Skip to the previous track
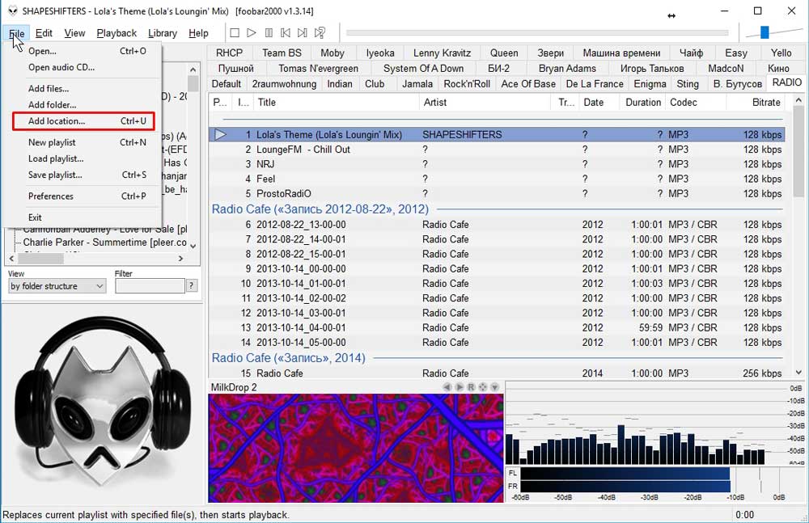 [x=286, y=33]
